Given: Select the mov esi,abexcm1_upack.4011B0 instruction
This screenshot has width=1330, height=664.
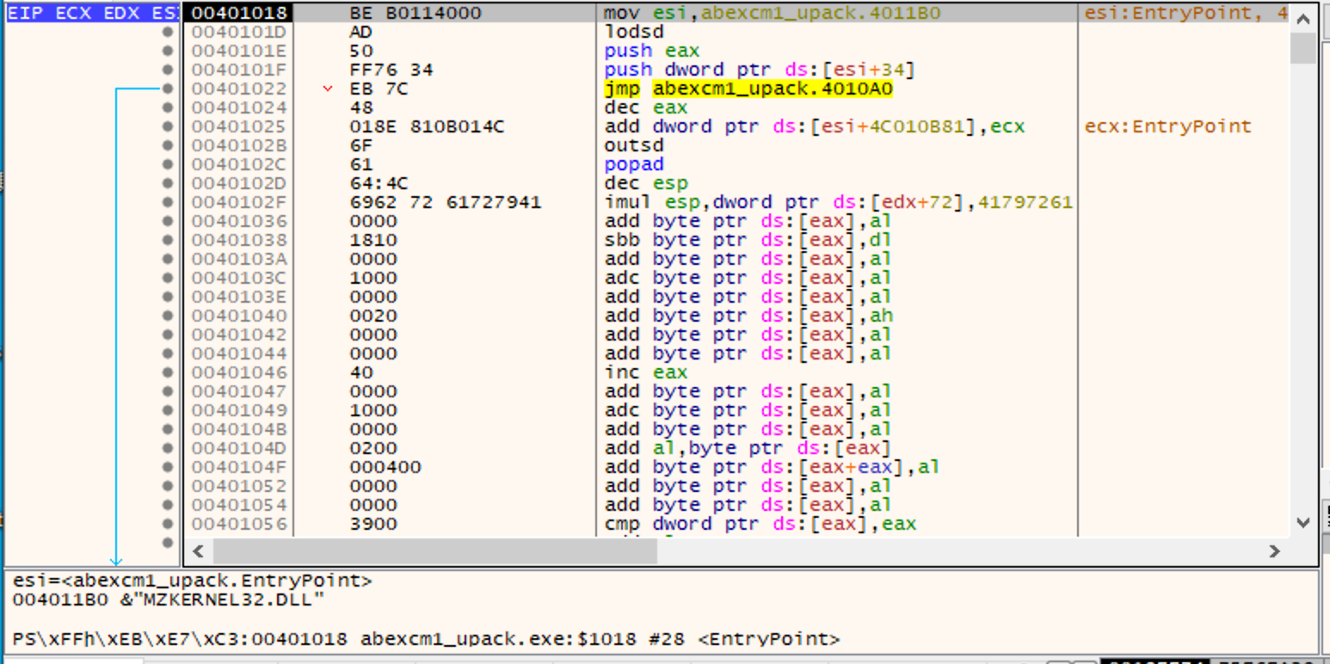Looking at the screenshot, I should pyautogui.click(x=773, y=13).
